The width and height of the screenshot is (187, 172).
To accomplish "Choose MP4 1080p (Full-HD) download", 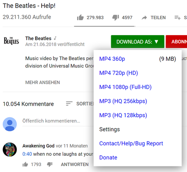I will [x=125, y=87].
